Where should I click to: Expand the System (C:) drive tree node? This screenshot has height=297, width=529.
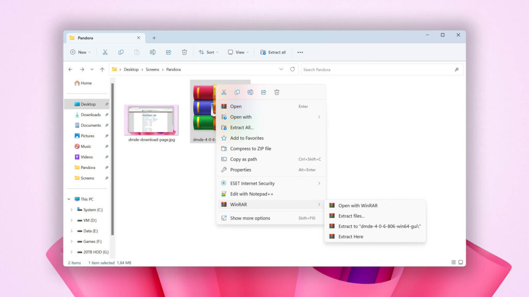click(72, 210)
